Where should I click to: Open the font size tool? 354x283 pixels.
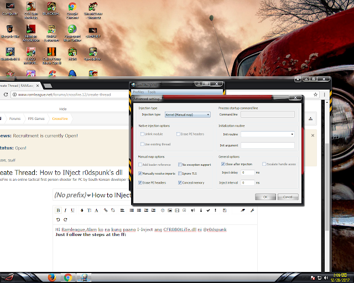click(89, 211)
